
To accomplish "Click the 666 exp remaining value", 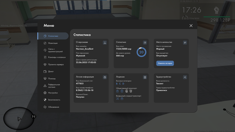I will tap(120, 56).
